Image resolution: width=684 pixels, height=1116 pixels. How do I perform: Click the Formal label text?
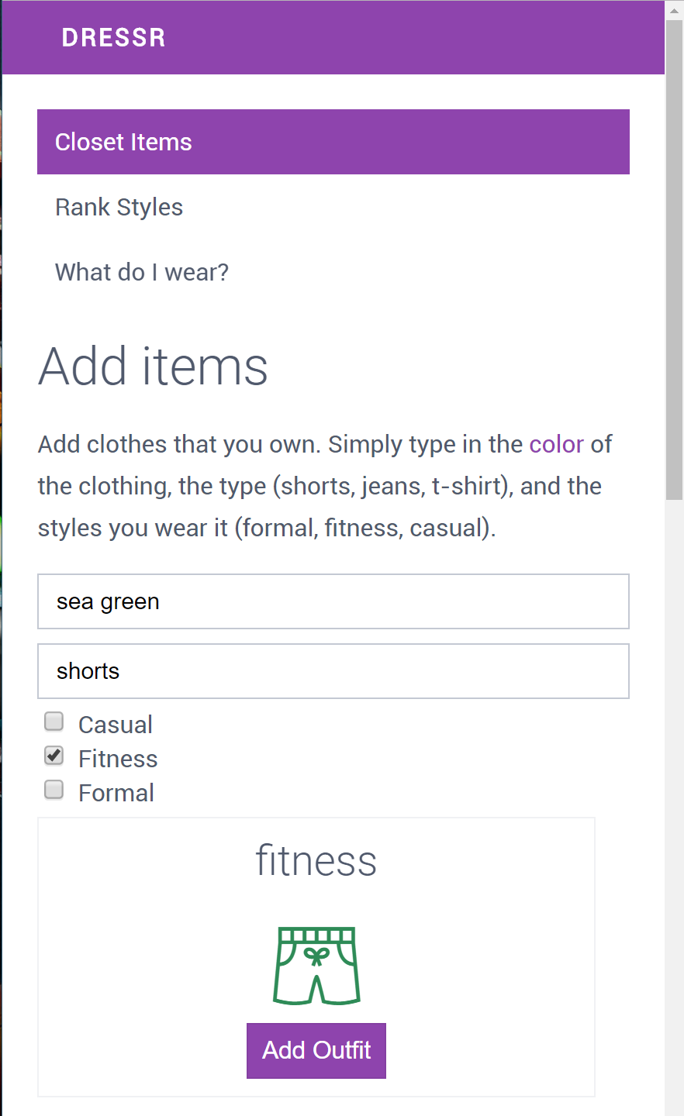[116, 793]
